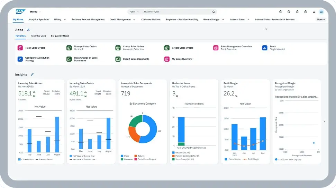Expand the Credit Management menu arrow

(x=134, y=20)
